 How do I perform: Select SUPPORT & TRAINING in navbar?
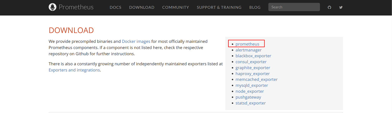pos(219,7)
